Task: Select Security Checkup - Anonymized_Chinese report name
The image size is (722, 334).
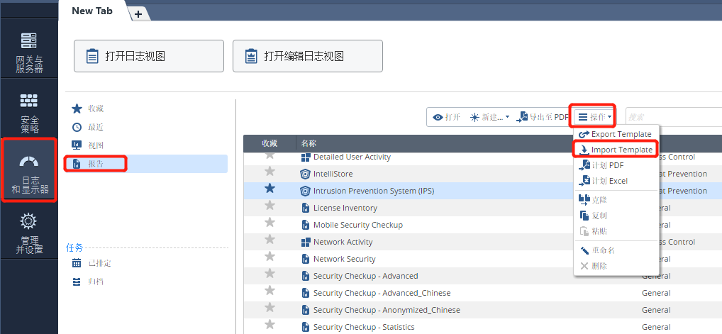Action: point(387,310)
